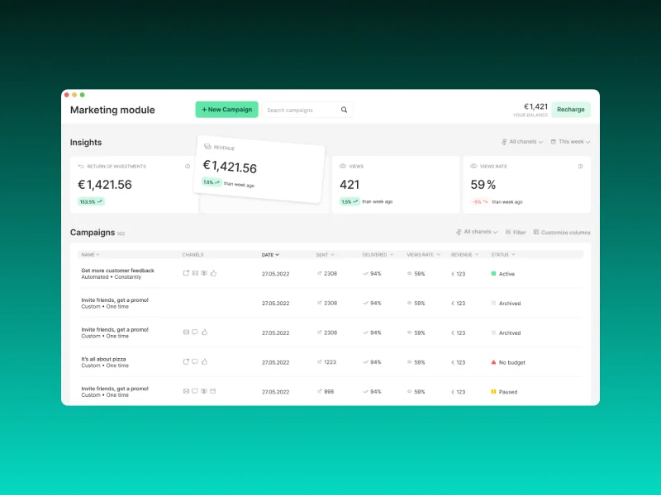
Task: Click the Campaigns section heading
Action: [x=93, y=233]
